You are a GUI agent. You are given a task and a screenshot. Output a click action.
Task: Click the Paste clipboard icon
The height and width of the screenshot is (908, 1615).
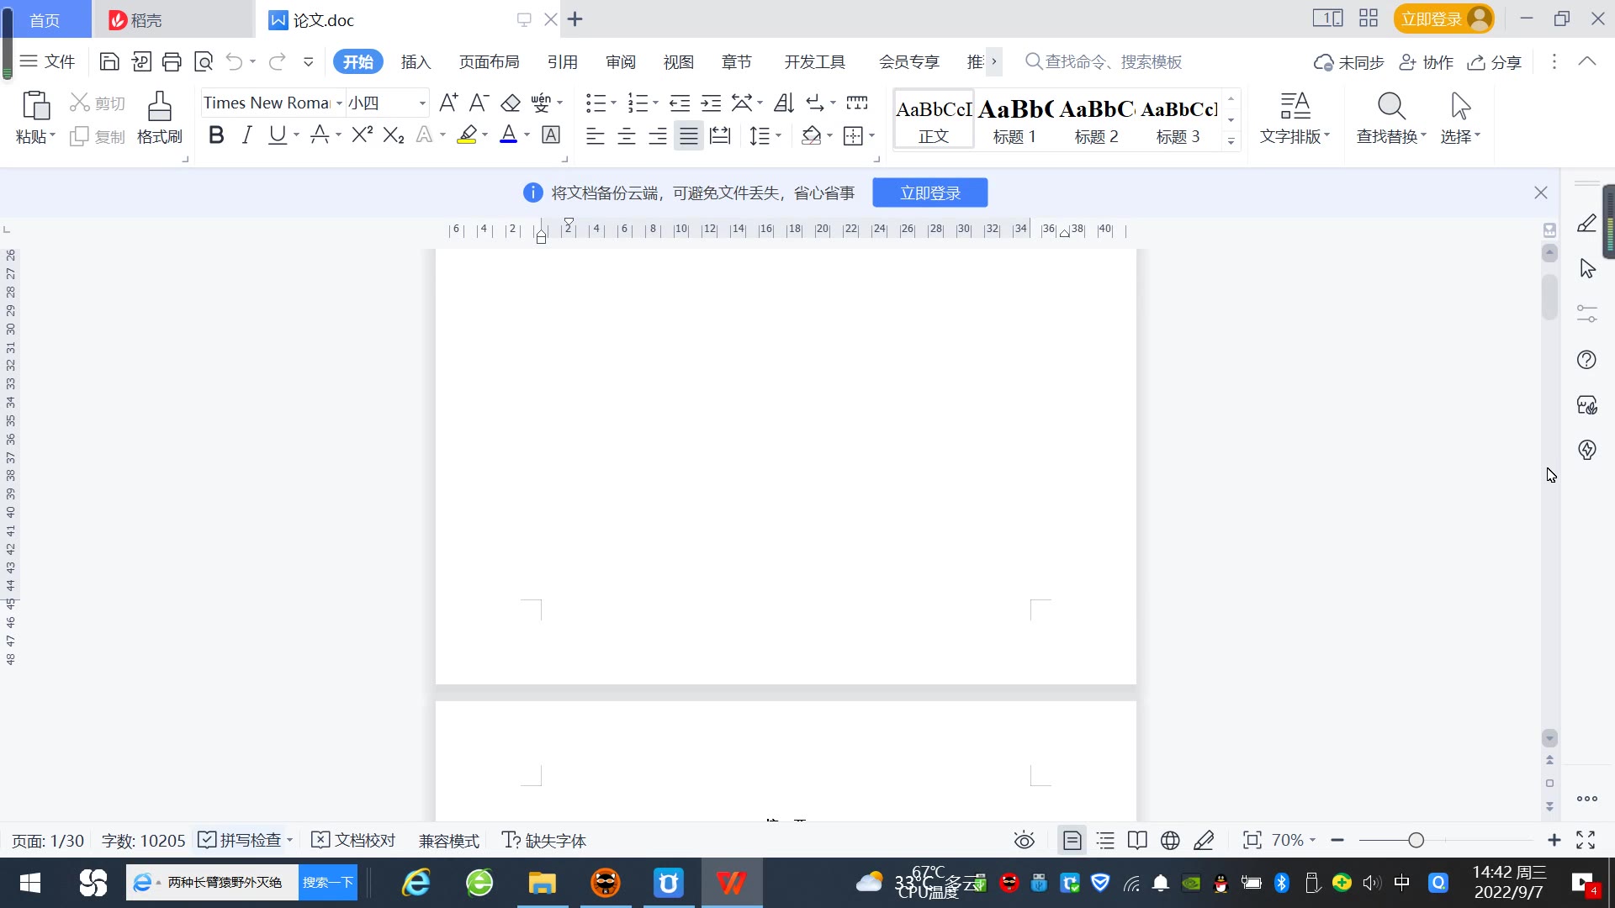point(35,106)
